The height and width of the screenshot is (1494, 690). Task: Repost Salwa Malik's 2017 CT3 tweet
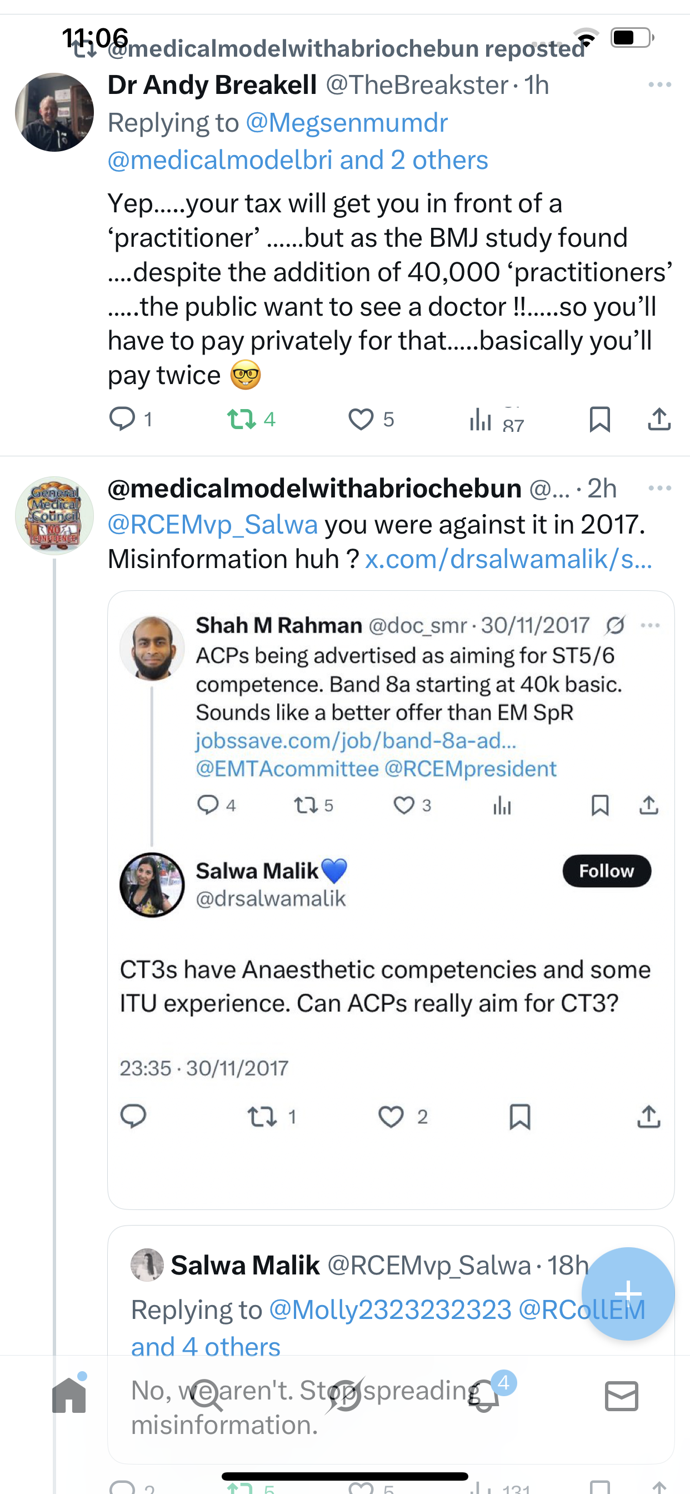click(x=262, y=1117)
